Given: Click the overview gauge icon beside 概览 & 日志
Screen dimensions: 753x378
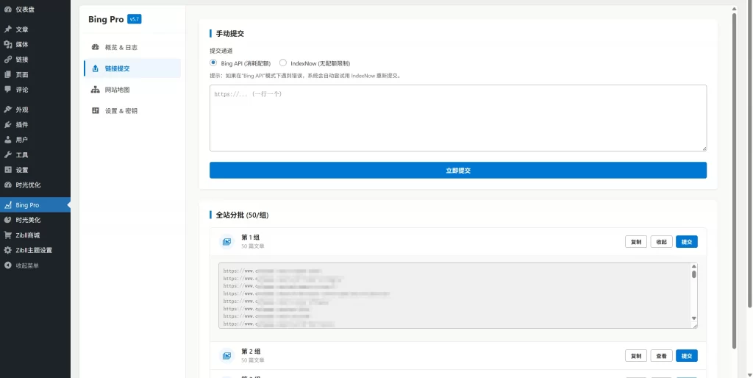Looking at the screenshot, I should [x=96, y=47].
